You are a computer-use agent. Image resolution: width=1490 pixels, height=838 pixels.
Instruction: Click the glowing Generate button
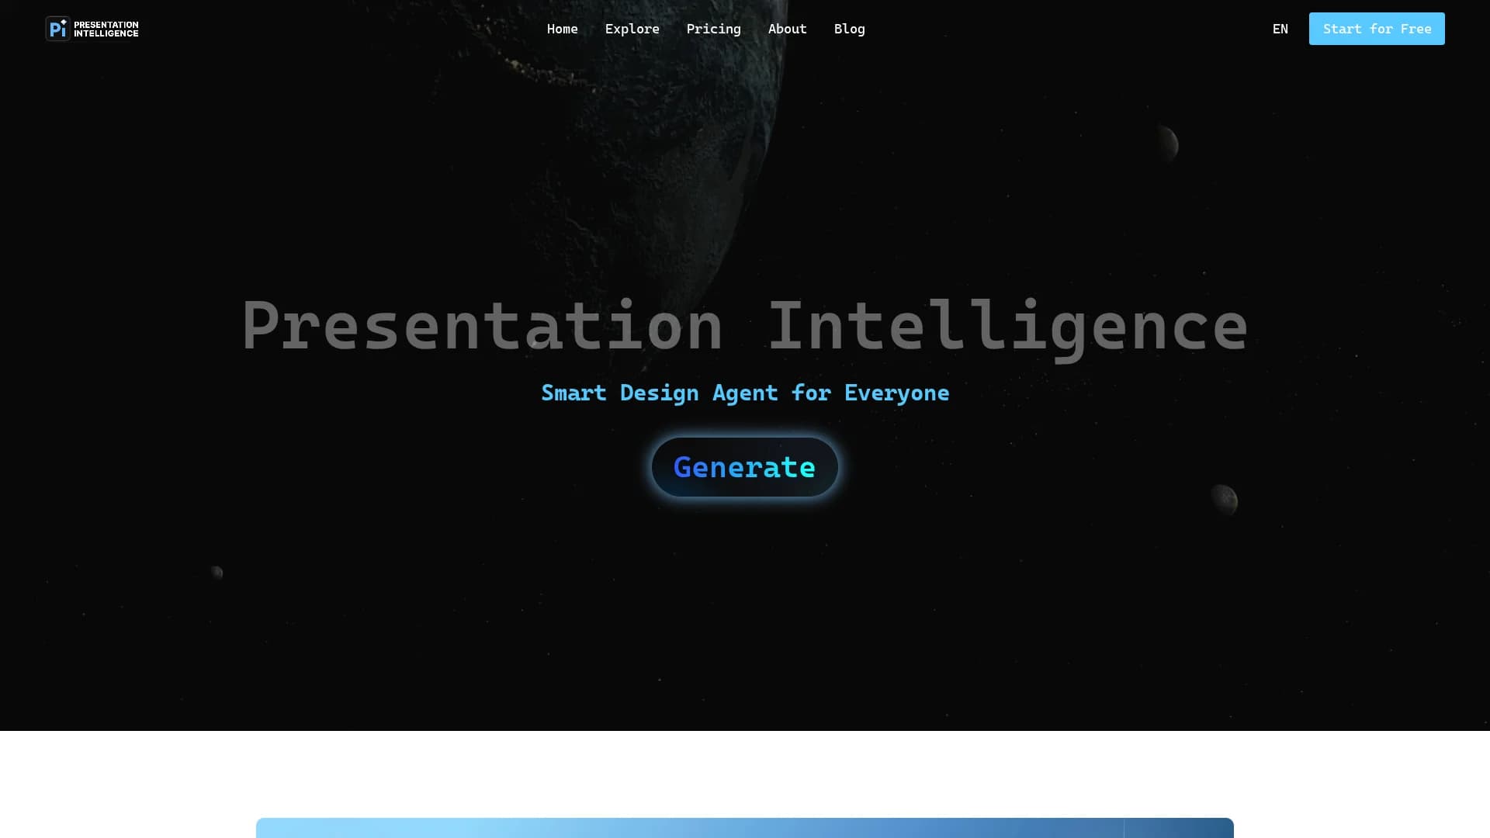pos(745,467)
